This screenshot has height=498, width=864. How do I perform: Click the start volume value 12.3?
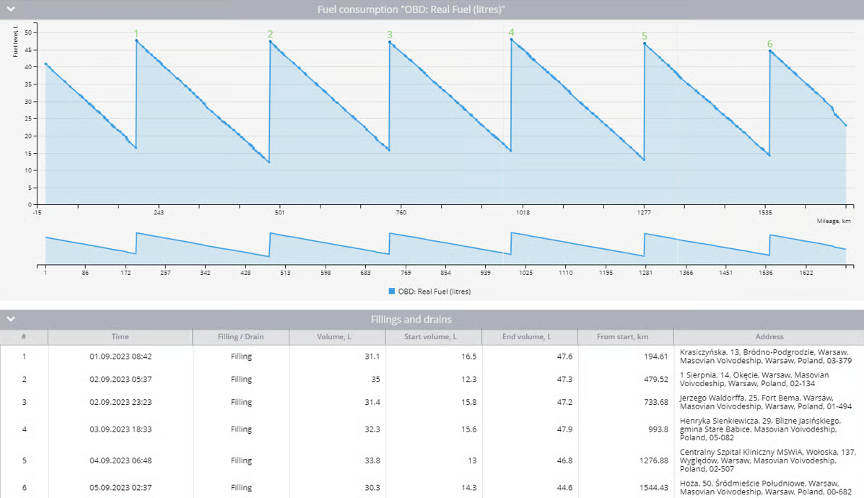[x=469, y=379]
